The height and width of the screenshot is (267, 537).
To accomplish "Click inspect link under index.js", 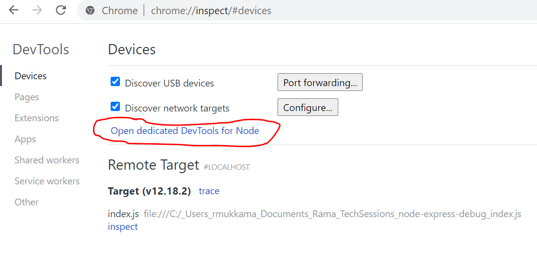I will click(123, 226).
